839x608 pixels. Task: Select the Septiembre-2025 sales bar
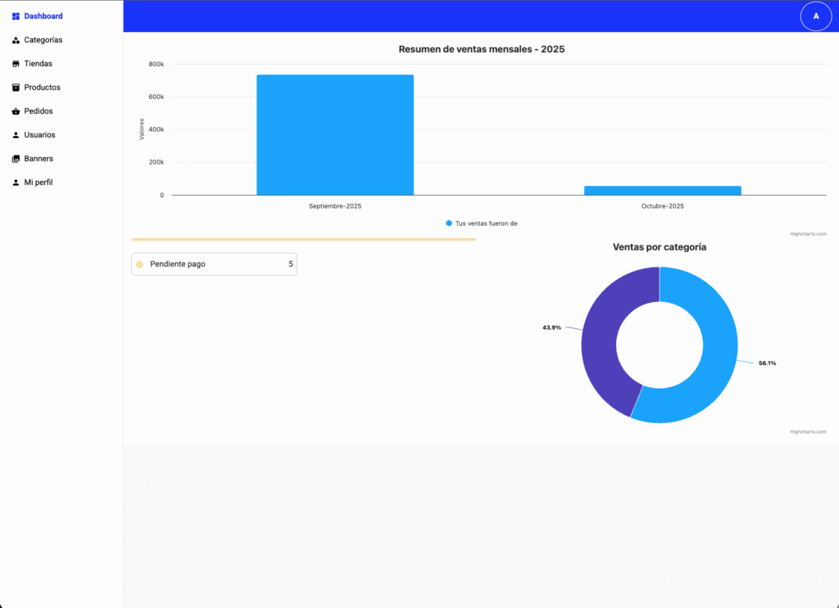(334, 135)
